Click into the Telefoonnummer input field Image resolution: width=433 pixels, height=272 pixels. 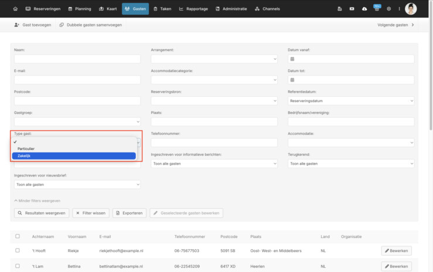pos(214,143)
